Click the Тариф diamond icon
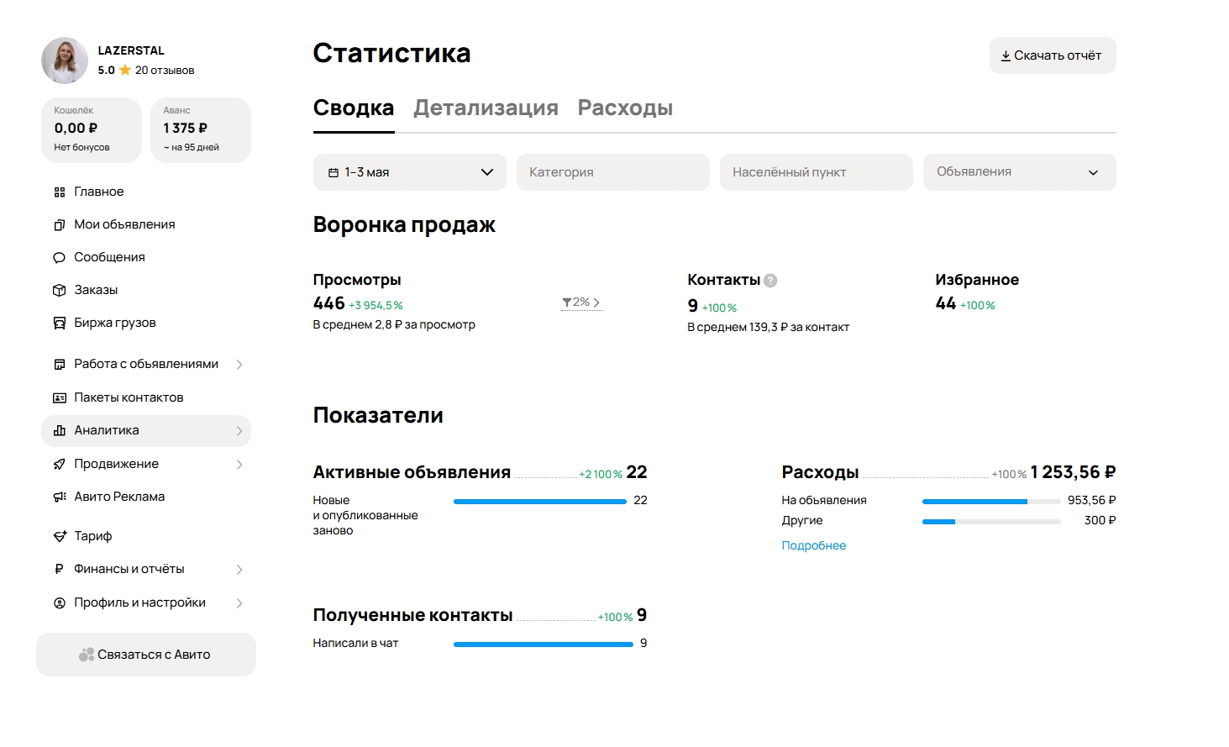The image size is (1229, 747). (x=60, y=536)
